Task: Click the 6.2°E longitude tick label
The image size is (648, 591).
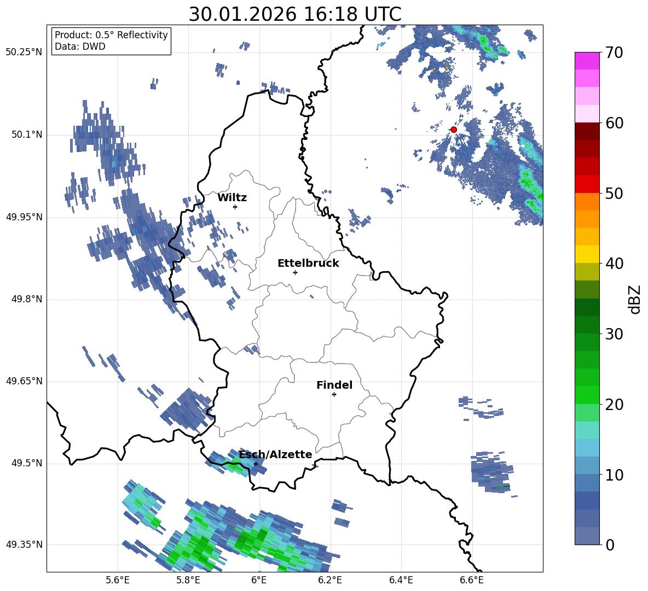Action: click(x=330, y=580)
